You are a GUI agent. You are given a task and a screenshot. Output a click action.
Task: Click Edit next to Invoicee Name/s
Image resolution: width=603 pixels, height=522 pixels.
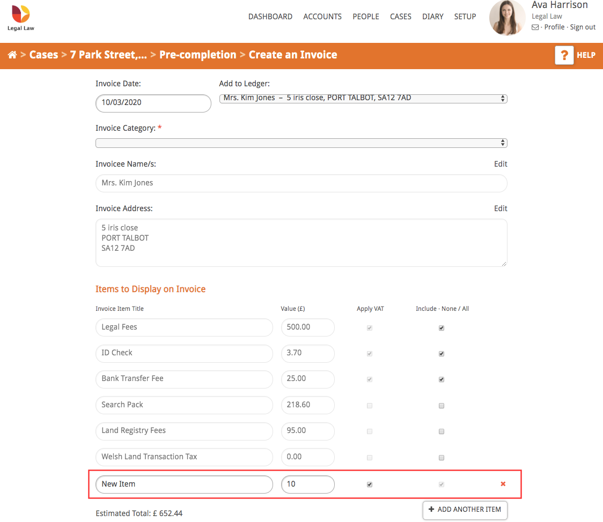pyautogui.click(x=500, y=164)
